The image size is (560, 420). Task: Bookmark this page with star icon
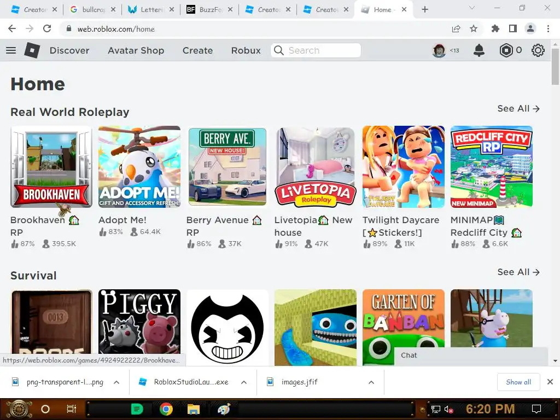pyautogui.click(x=474, y=28)
